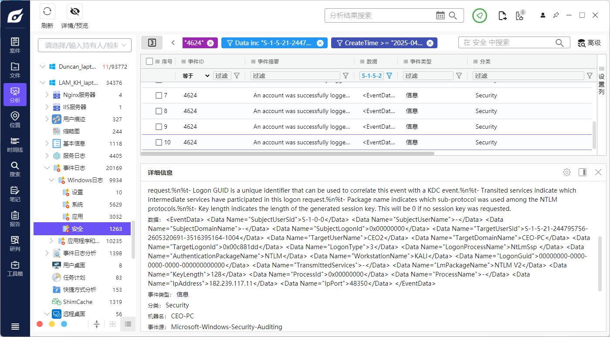Remove the Data inc "S-1-5-21-2447..." filter tag

[x=320, y=43]
